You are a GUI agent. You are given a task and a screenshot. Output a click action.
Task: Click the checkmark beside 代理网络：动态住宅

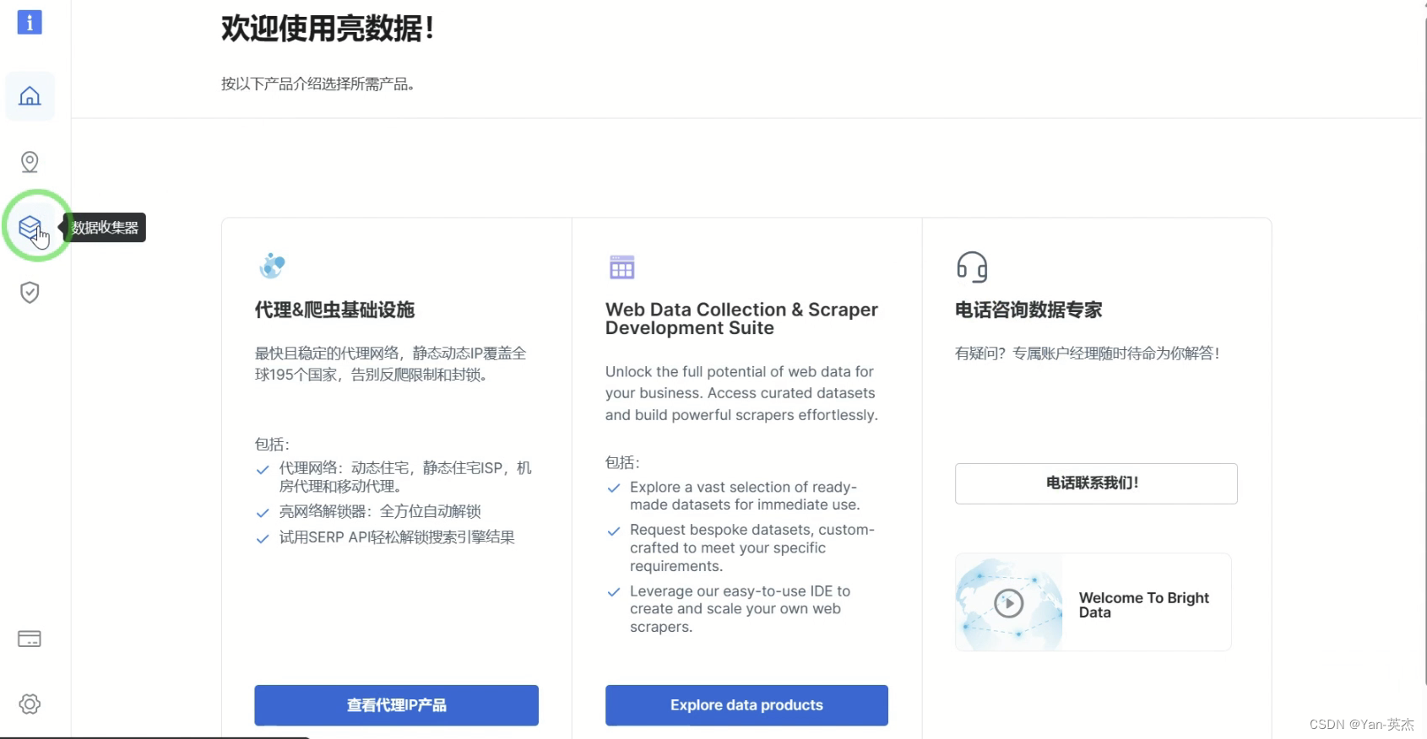click(263, 470)
